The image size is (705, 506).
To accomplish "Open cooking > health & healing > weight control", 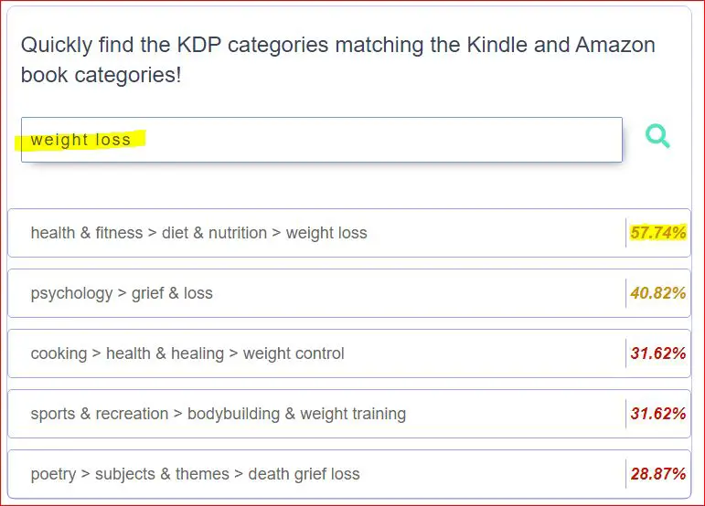I will 349,353.
